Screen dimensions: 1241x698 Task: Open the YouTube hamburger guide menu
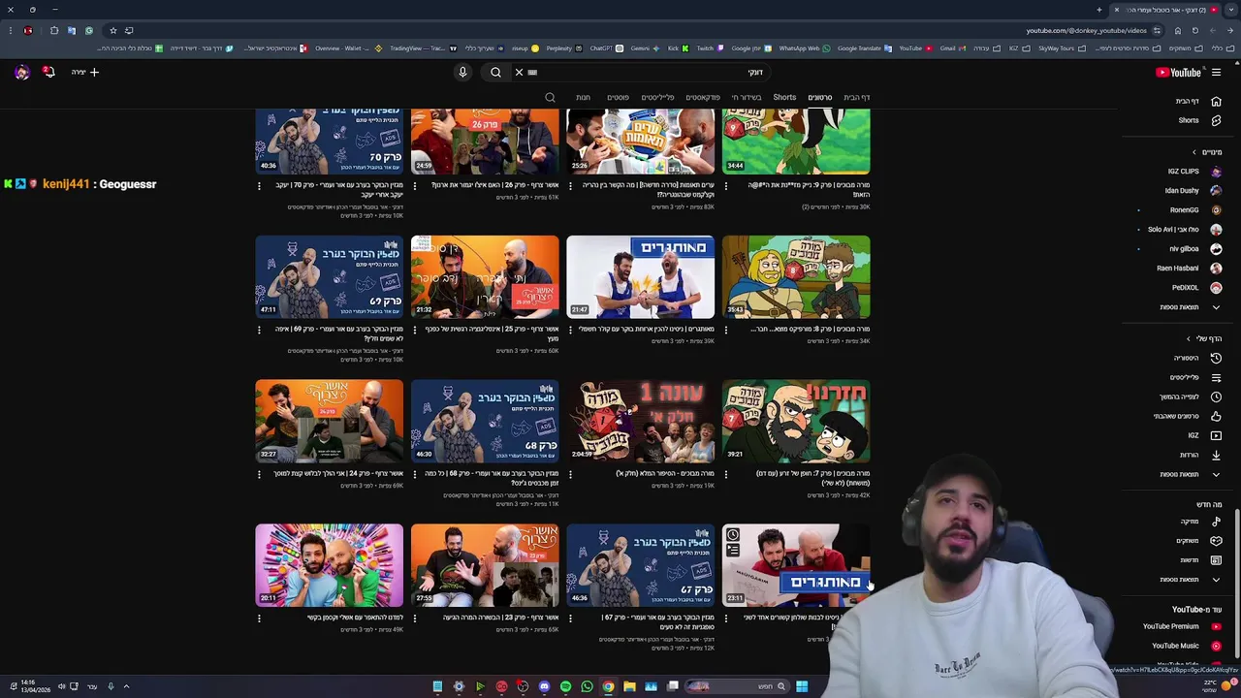point(1216,72)
